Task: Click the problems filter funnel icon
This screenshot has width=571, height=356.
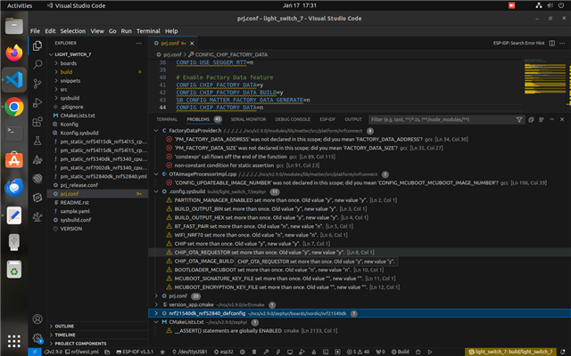Action: 519,119
